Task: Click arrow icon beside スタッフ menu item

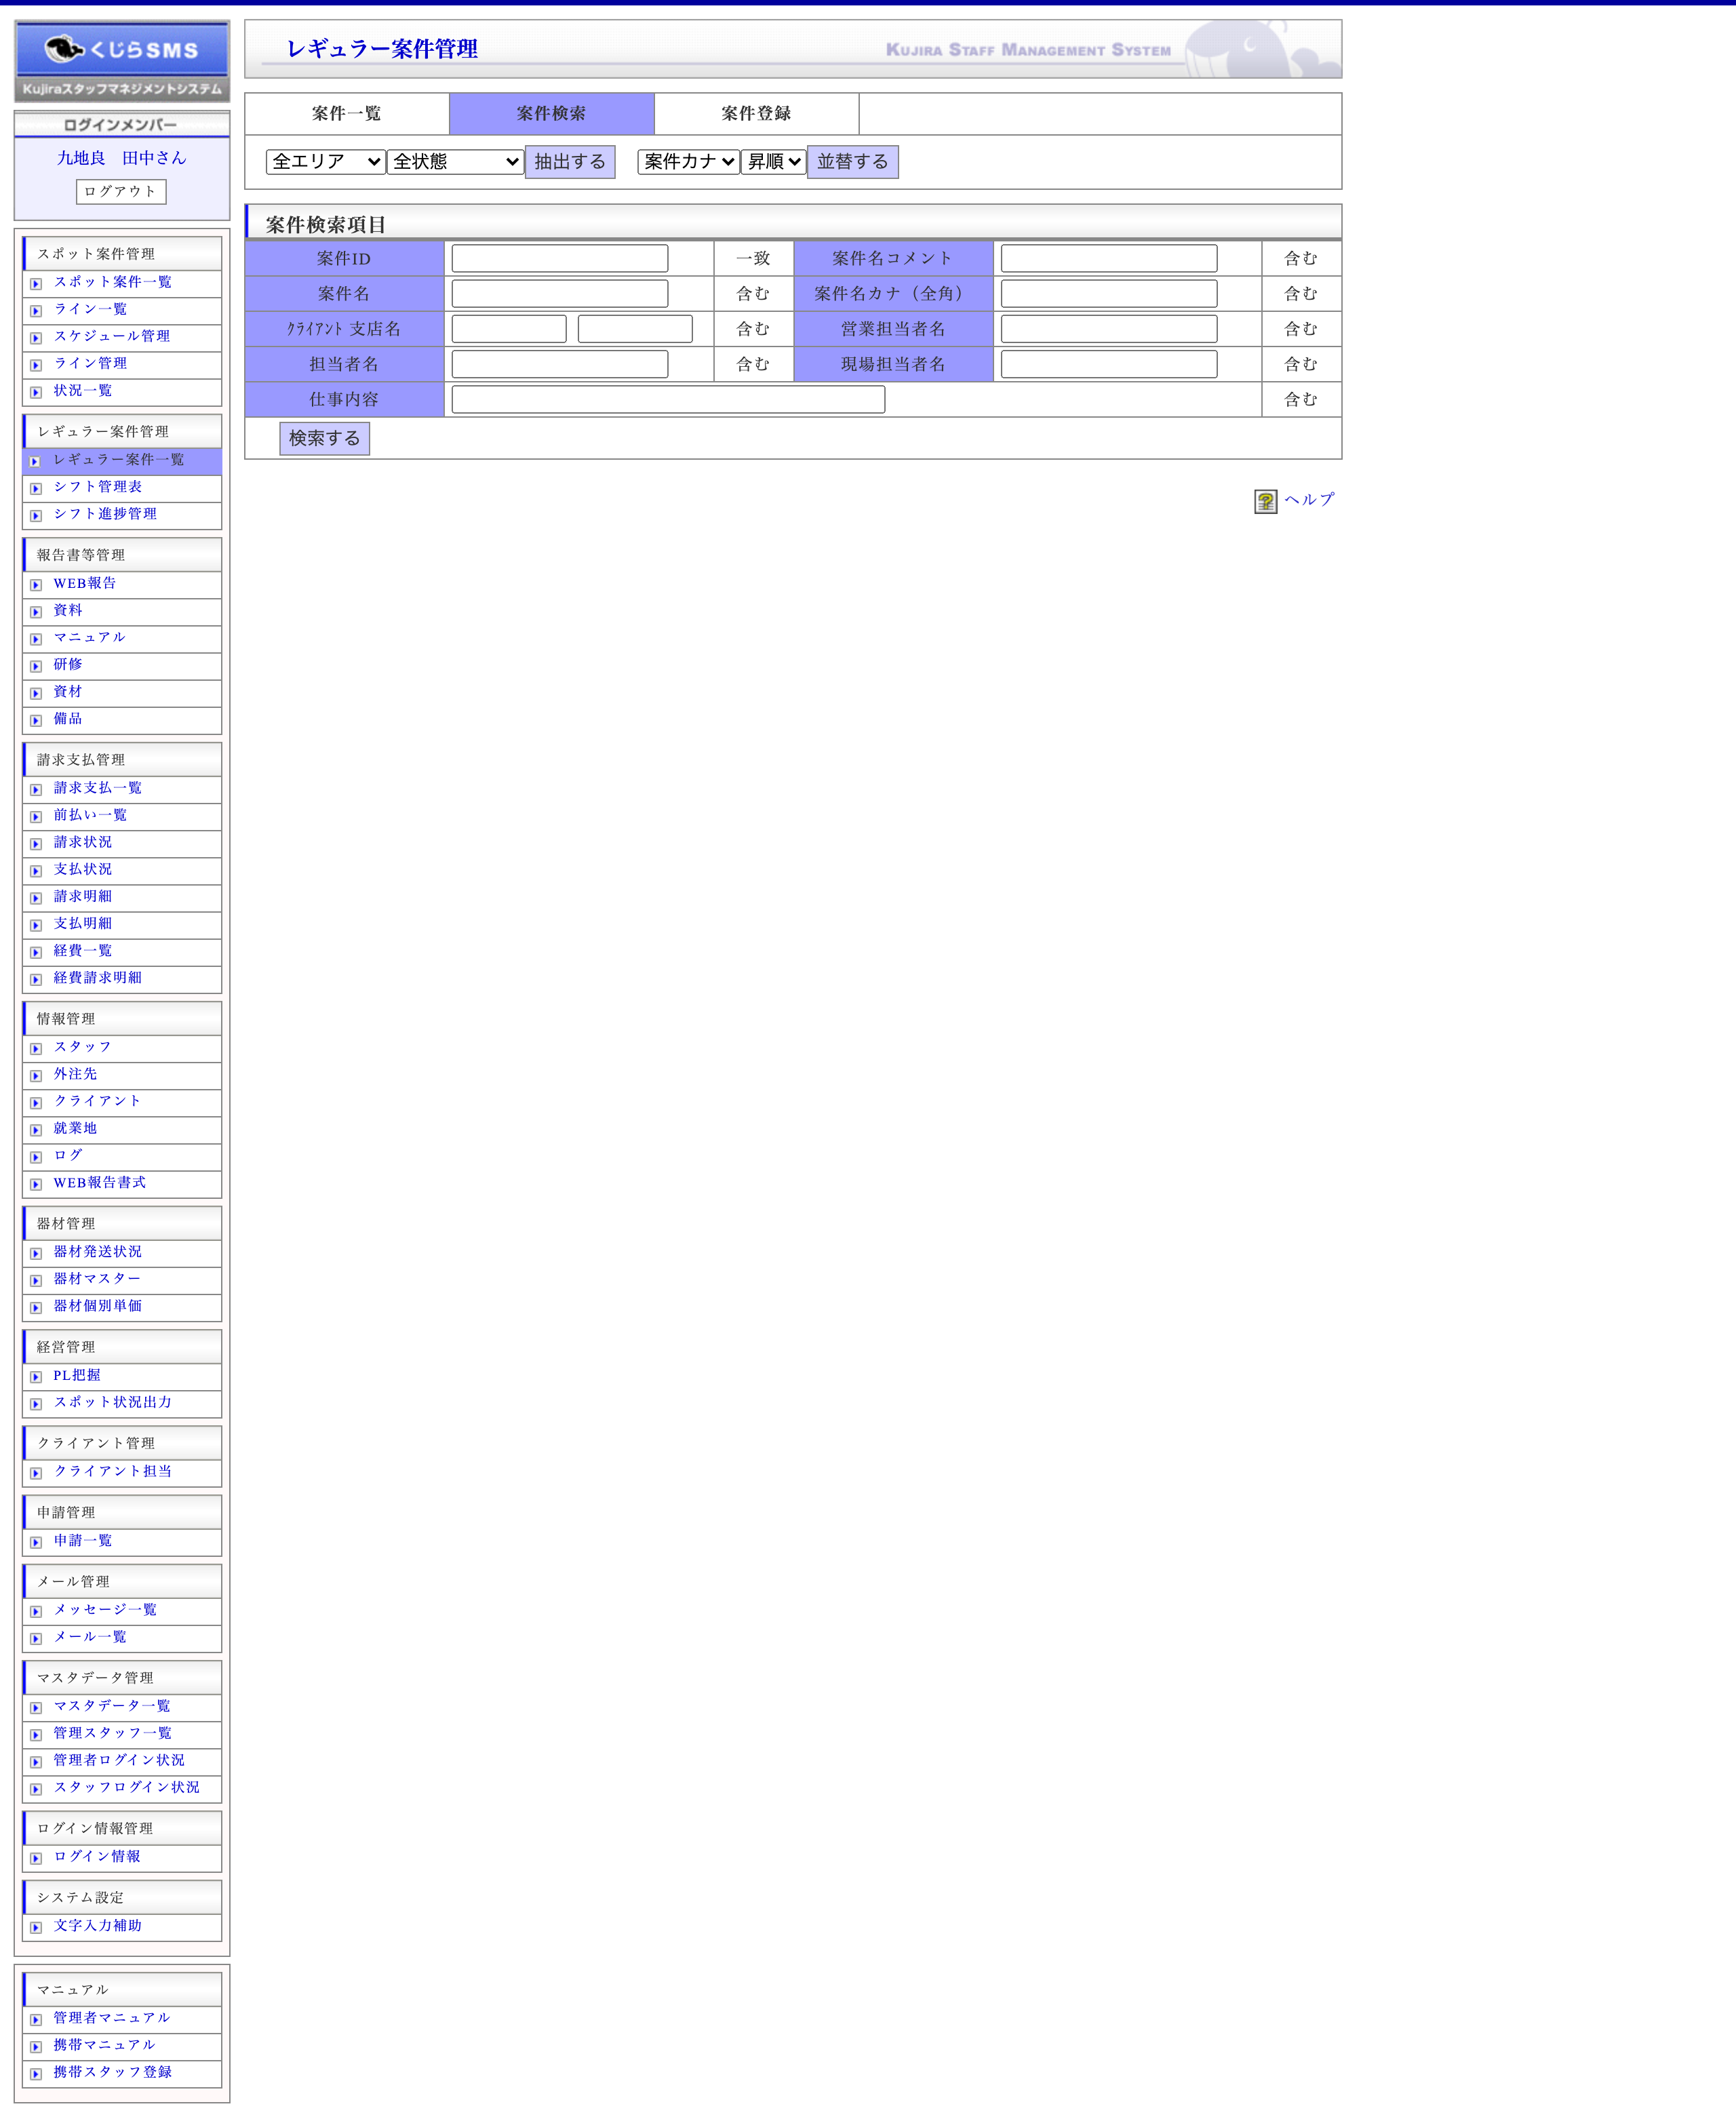Action: pos(36,1049)
